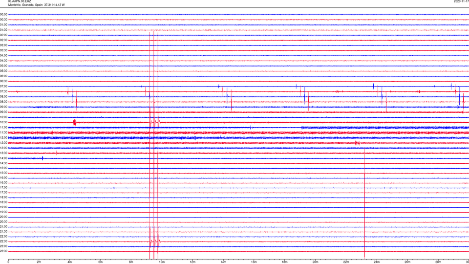Select the 06:30 trace time label
The image size is (469, 264).
click(3, 81)
